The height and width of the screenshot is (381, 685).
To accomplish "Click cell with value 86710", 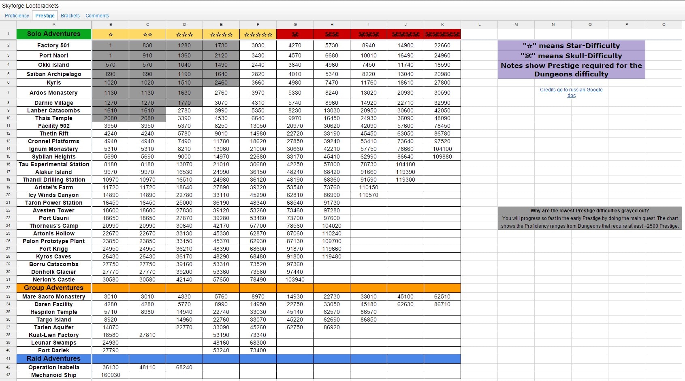I will point(442,304).
